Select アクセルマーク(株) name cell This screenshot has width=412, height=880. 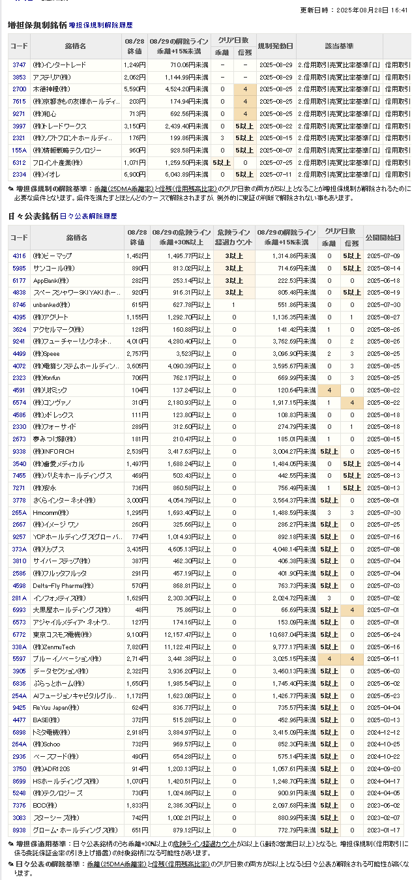click(76, 329)
